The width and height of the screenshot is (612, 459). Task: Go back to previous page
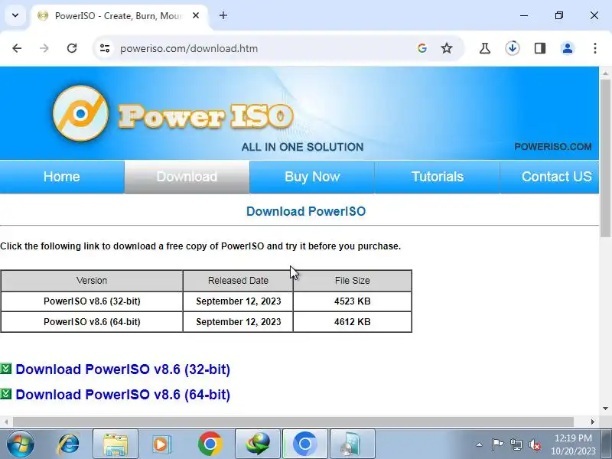(17, 48)
